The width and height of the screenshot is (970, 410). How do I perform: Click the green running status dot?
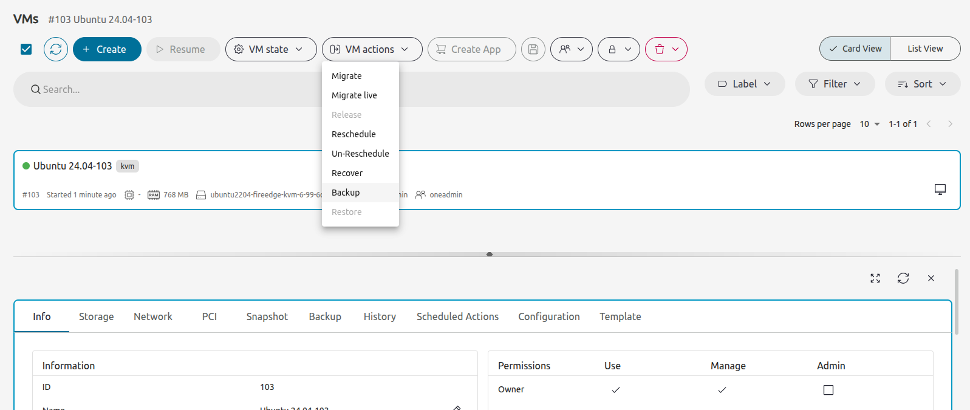[26, 166]
